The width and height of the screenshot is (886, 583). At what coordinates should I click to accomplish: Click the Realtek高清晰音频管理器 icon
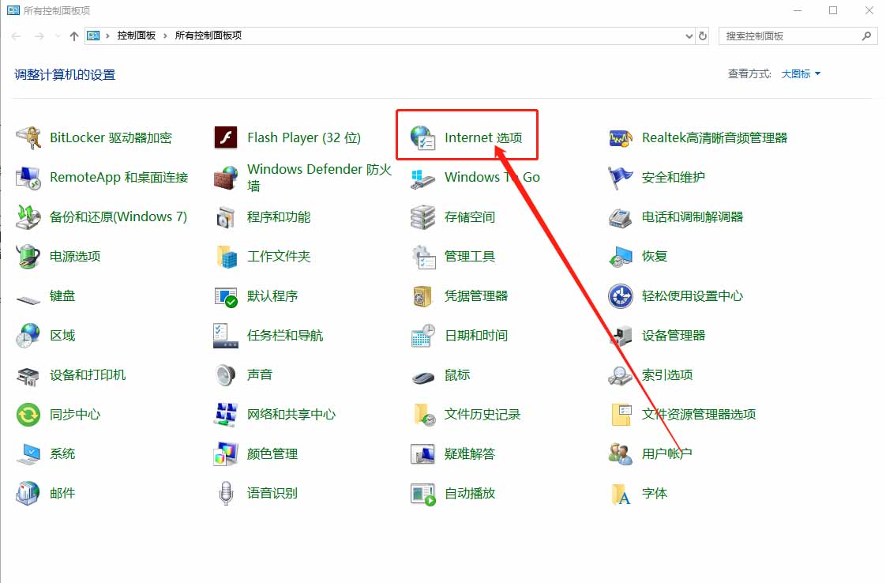click(621, 137)
